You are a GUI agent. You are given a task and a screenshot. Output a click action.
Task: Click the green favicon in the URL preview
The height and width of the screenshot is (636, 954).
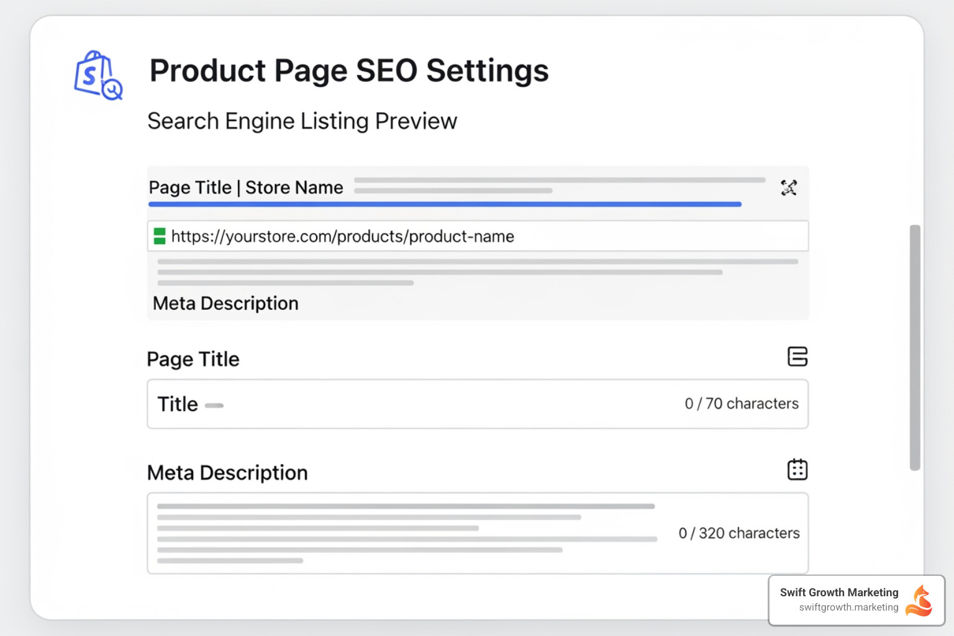(160, 236)
